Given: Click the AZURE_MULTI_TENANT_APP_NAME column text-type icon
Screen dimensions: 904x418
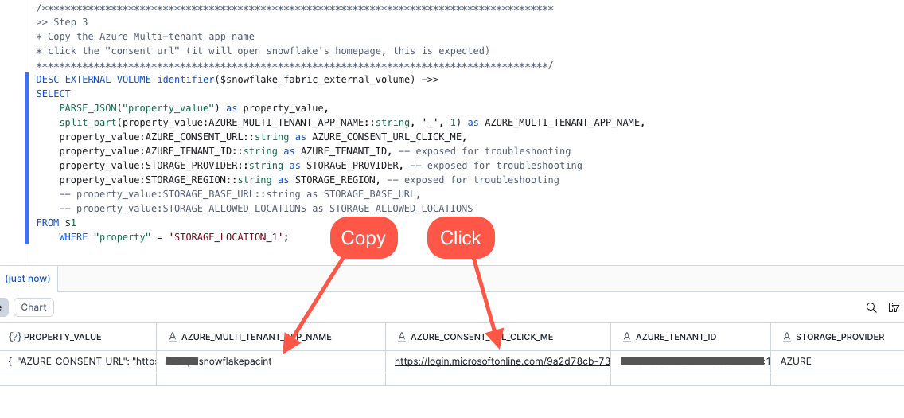Looking at the screenshot, I should 172,337.
